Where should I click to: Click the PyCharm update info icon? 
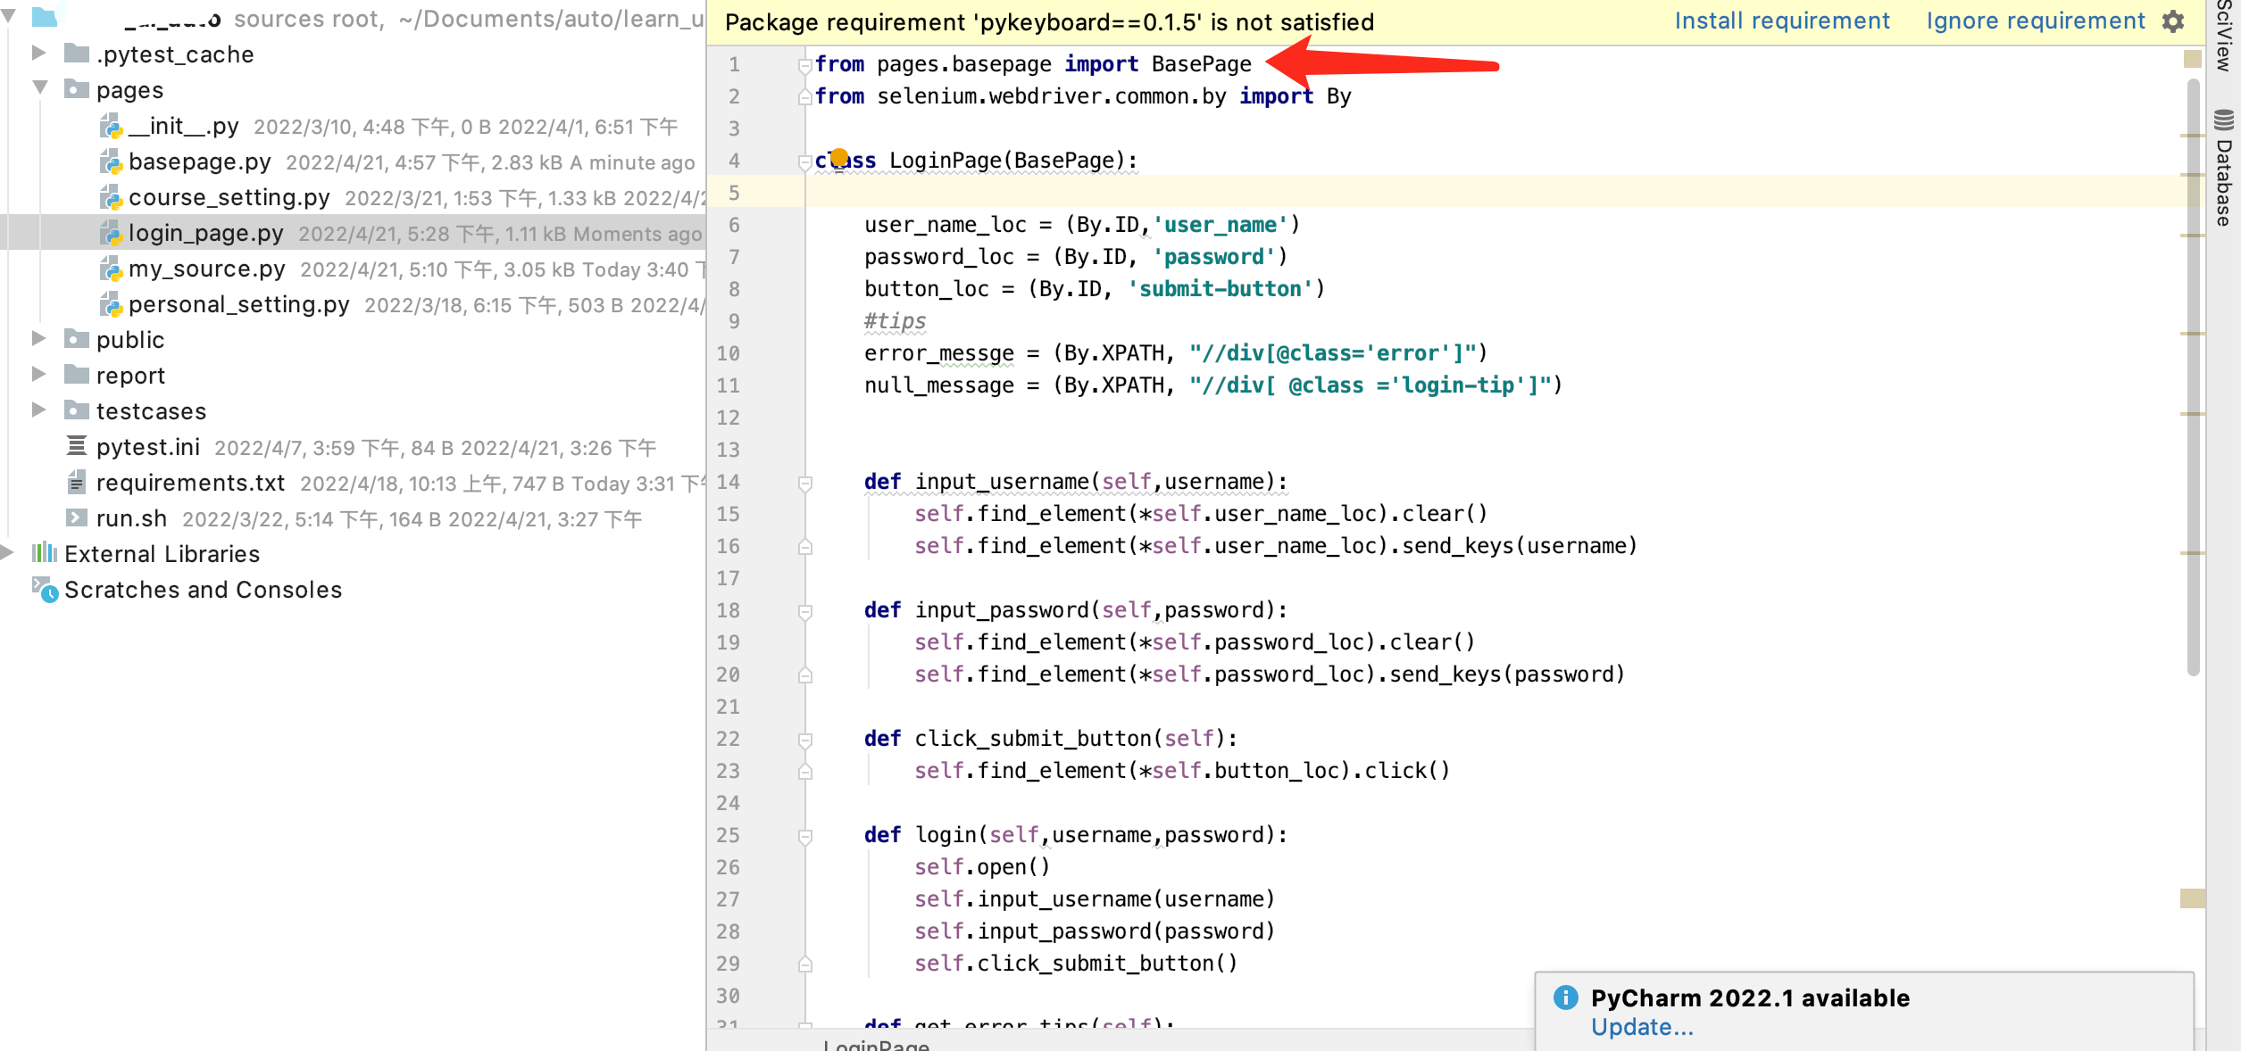1565,997
